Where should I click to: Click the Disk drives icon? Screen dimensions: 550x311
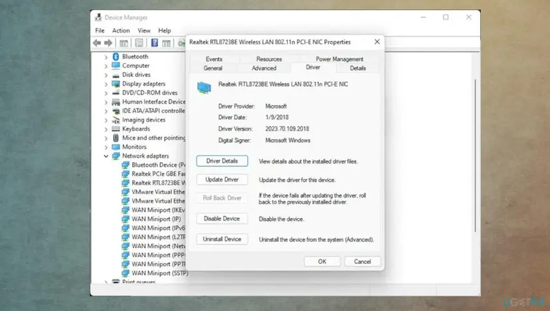tap(116, 75)
